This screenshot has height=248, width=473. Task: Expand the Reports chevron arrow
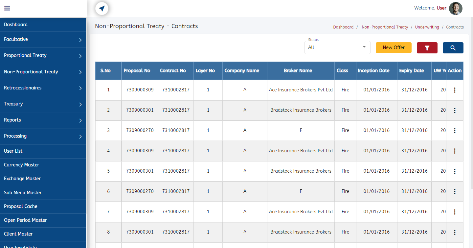(x=80, y=121)
